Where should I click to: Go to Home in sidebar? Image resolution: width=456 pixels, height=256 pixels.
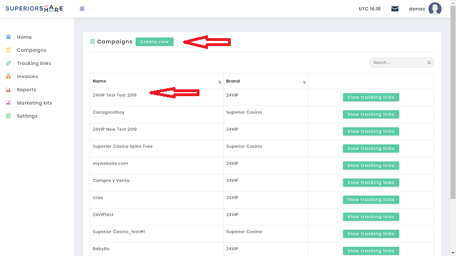pos(24,37)
